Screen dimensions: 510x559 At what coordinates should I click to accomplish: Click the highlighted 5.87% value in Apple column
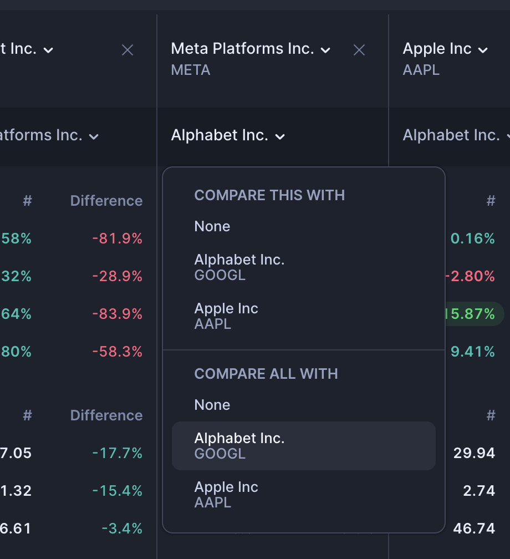pos(473,314)
